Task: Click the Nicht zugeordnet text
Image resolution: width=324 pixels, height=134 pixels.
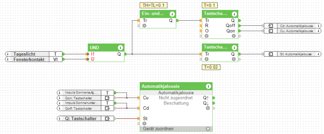Action: (176, 98)
